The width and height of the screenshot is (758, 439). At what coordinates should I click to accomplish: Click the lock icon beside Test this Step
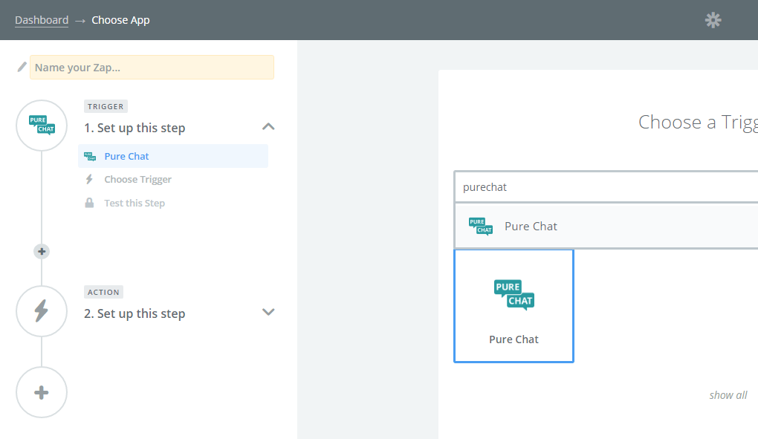pyautogui.click(x=89, y=203)
